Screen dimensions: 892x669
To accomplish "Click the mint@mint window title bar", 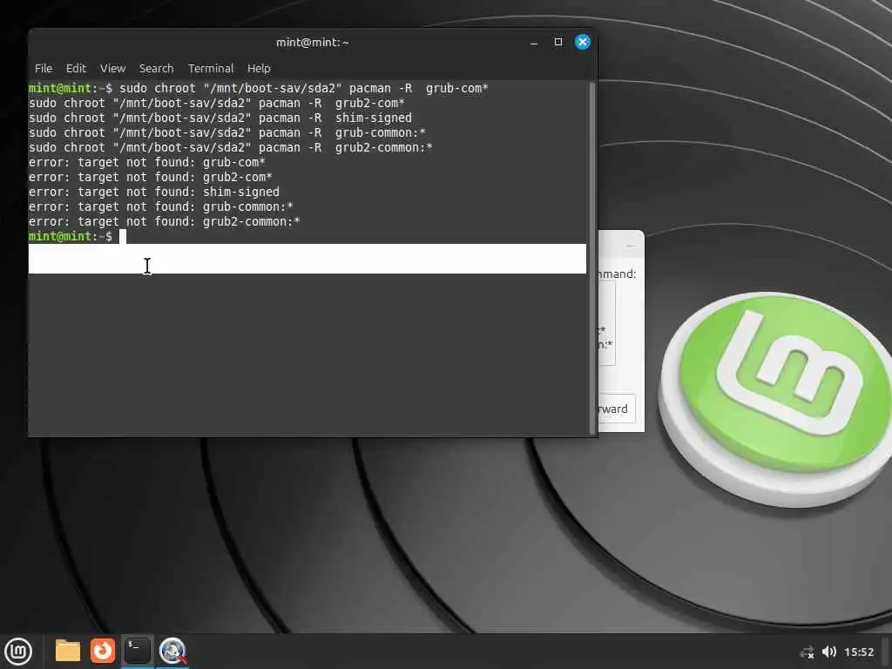I will [313, 42].
